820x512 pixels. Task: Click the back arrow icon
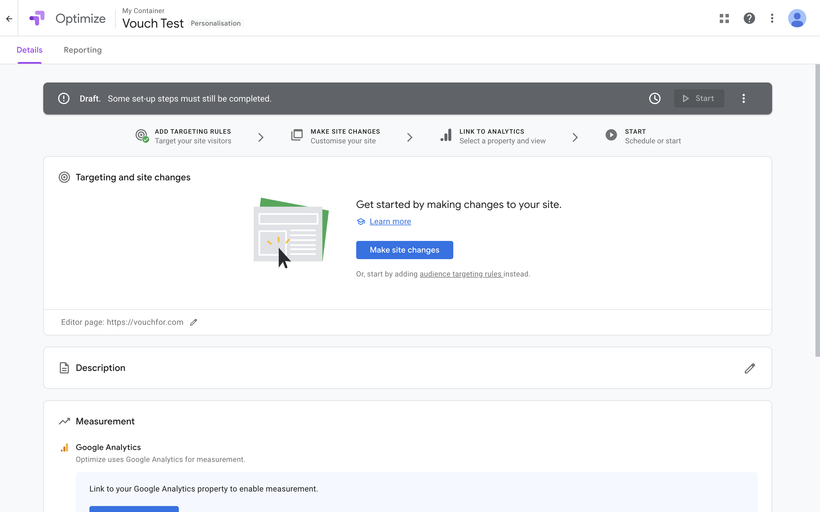click(9, 18)
